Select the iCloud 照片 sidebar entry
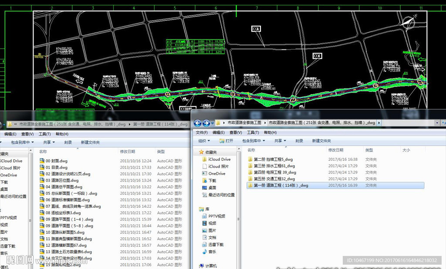This screenshot has height=269, width=446. tap(218, 166)
